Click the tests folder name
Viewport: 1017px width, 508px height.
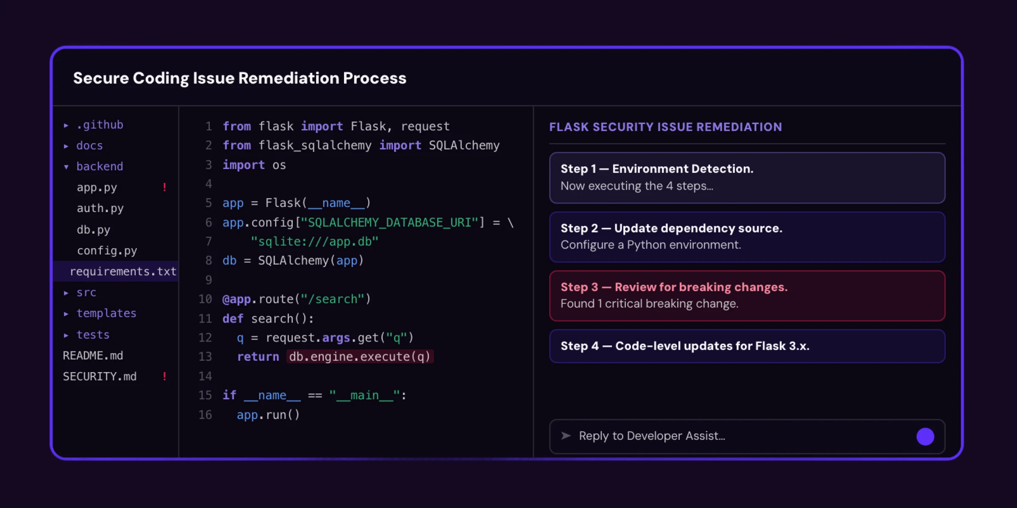(93, 334)
